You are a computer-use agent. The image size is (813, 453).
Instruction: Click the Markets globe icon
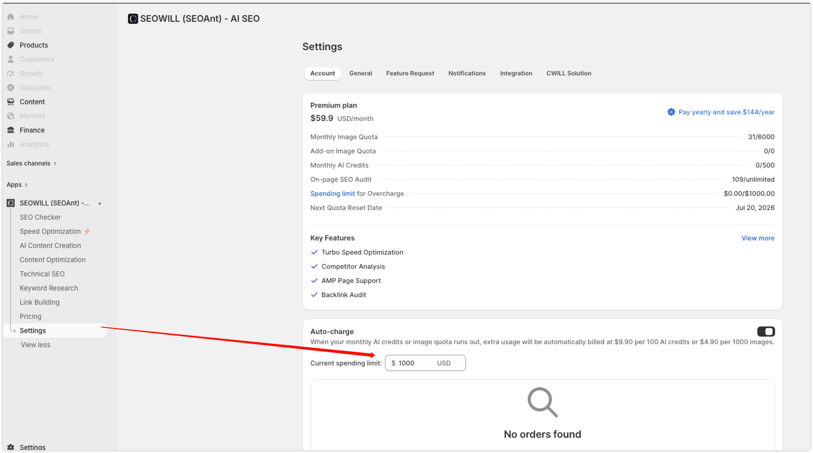click(11, 116)
